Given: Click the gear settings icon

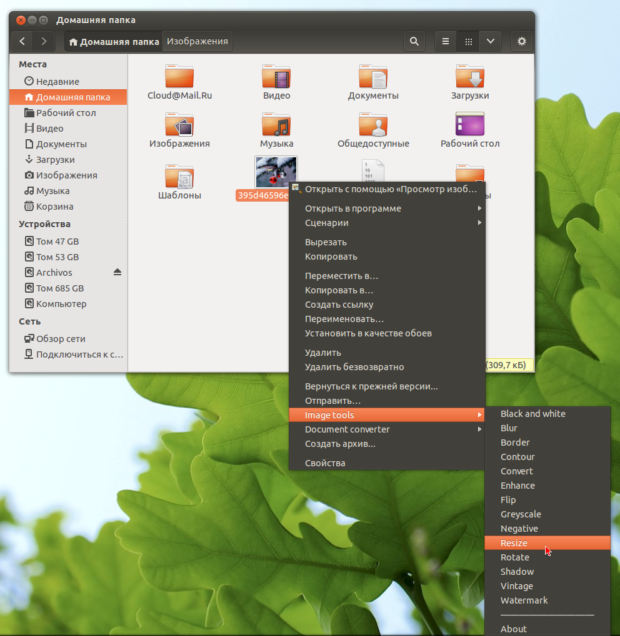Looking at the screenshot, I should [x=522, y=41].
